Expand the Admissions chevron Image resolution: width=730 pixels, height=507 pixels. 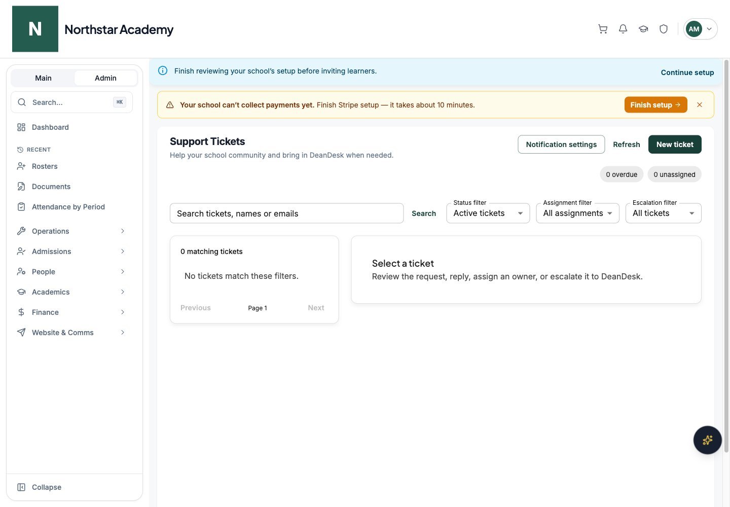pos(123,251)
